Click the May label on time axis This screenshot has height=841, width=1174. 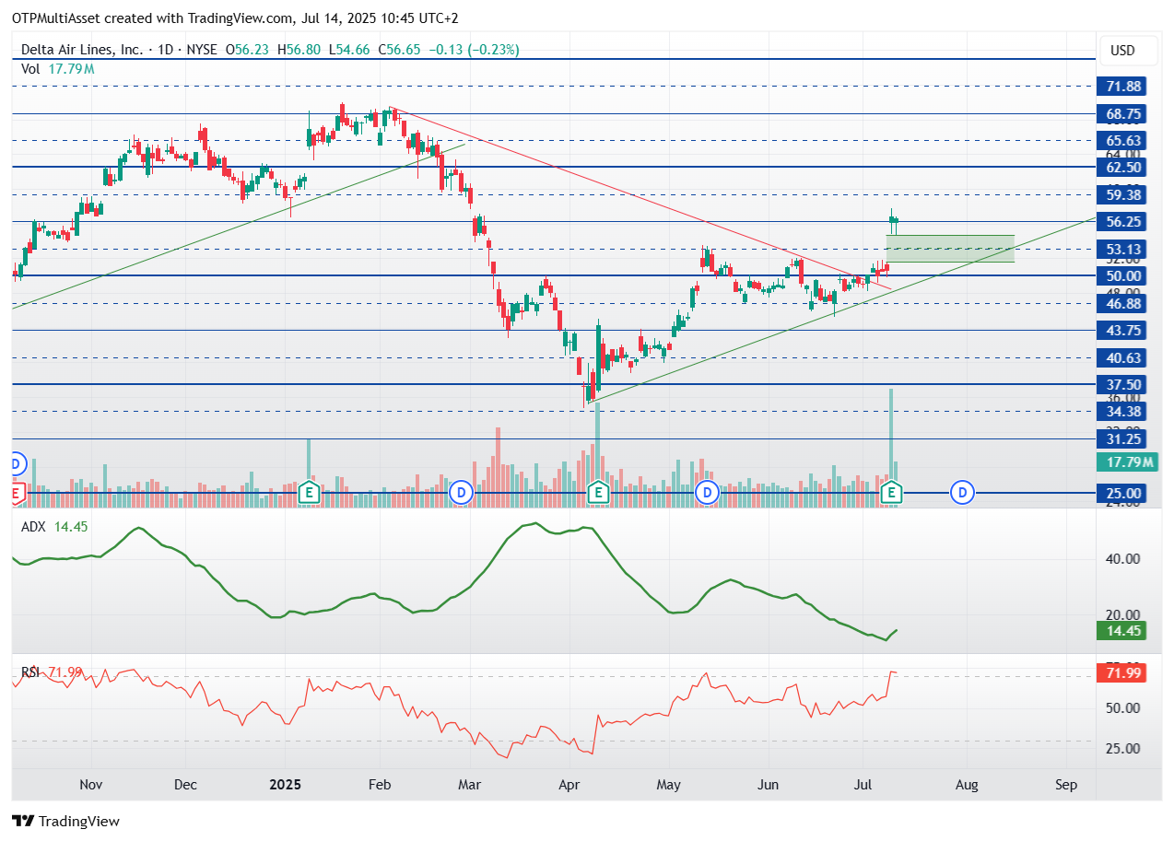[668, 785]
